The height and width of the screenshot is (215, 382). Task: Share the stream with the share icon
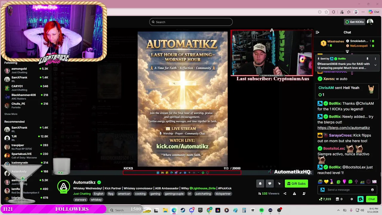[x=285, y=193]
